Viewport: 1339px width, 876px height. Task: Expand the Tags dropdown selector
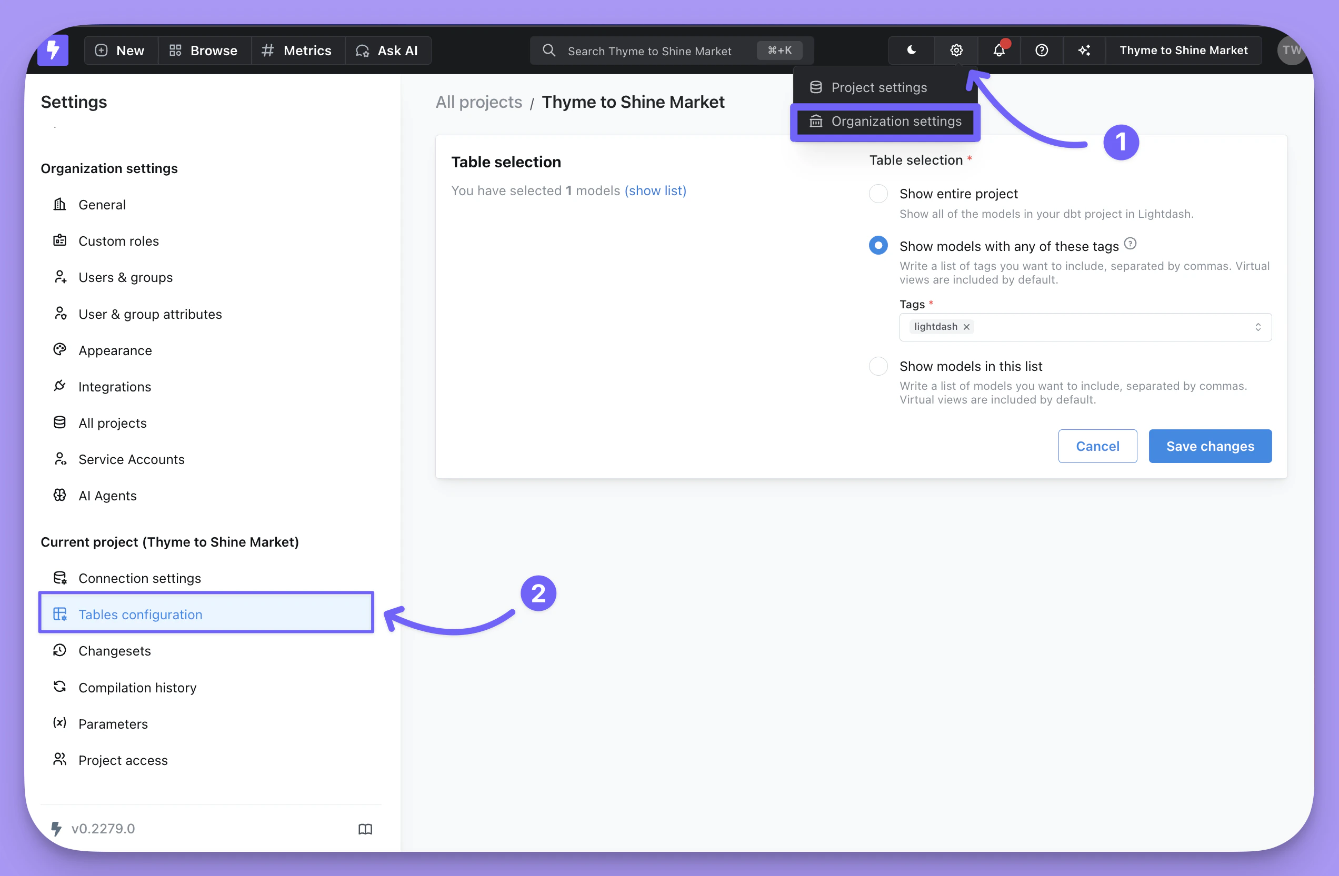tap(1257, 327)
